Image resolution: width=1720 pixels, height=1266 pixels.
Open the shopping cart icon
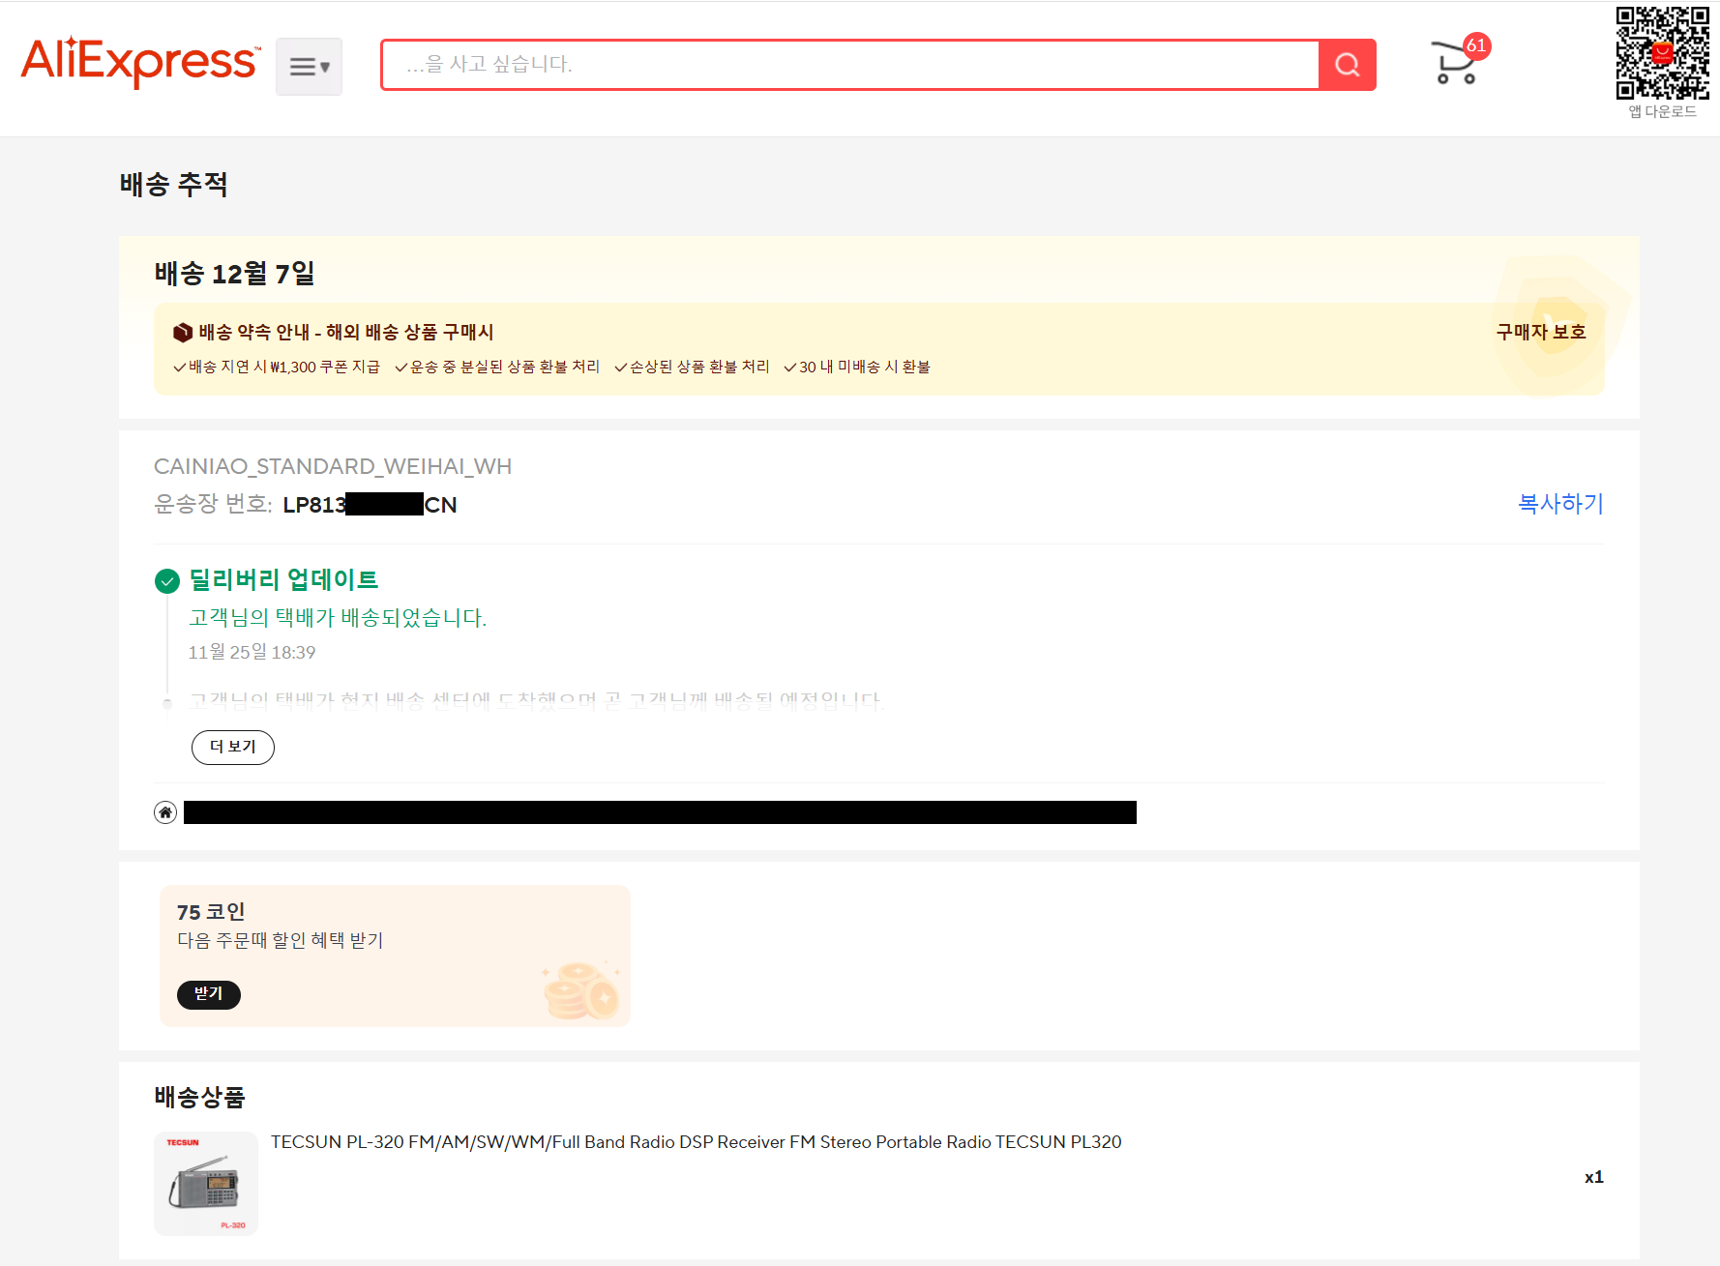1453,64
